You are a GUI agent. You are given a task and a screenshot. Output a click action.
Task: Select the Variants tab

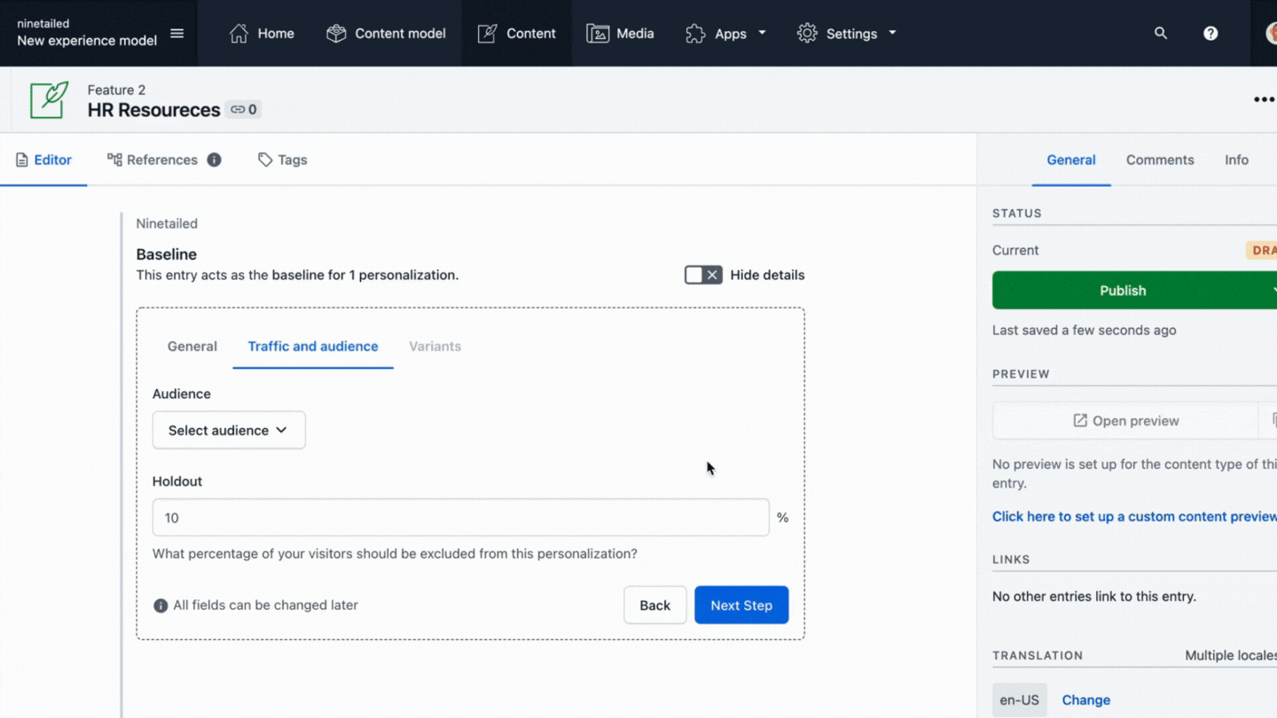435,346
